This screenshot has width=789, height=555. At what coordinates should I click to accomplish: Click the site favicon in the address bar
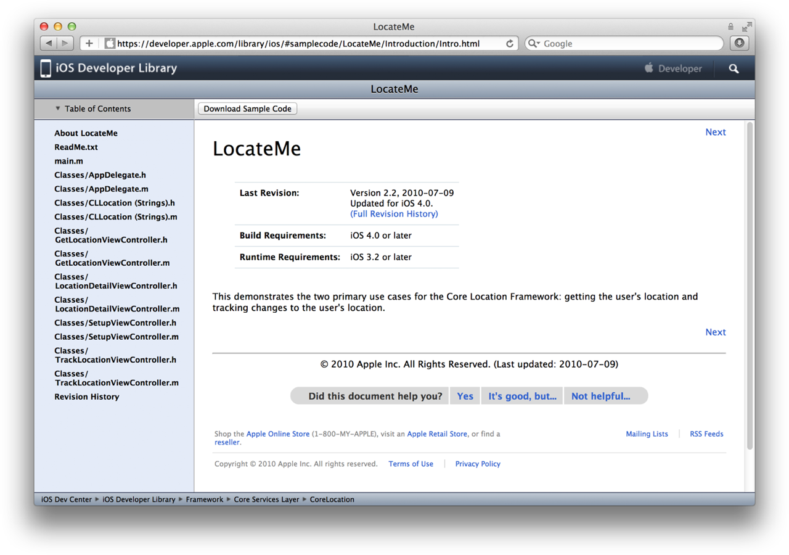click(x=110, y=44)
